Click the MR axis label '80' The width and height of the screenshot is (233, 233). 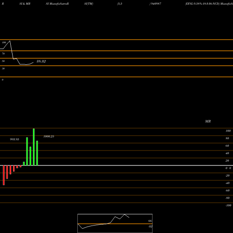click(227, 138)
